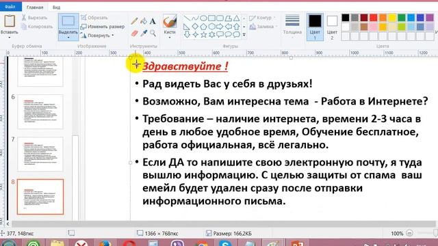
Task: Click the Выделить selection rectangle icon
Action: (68, 21)
